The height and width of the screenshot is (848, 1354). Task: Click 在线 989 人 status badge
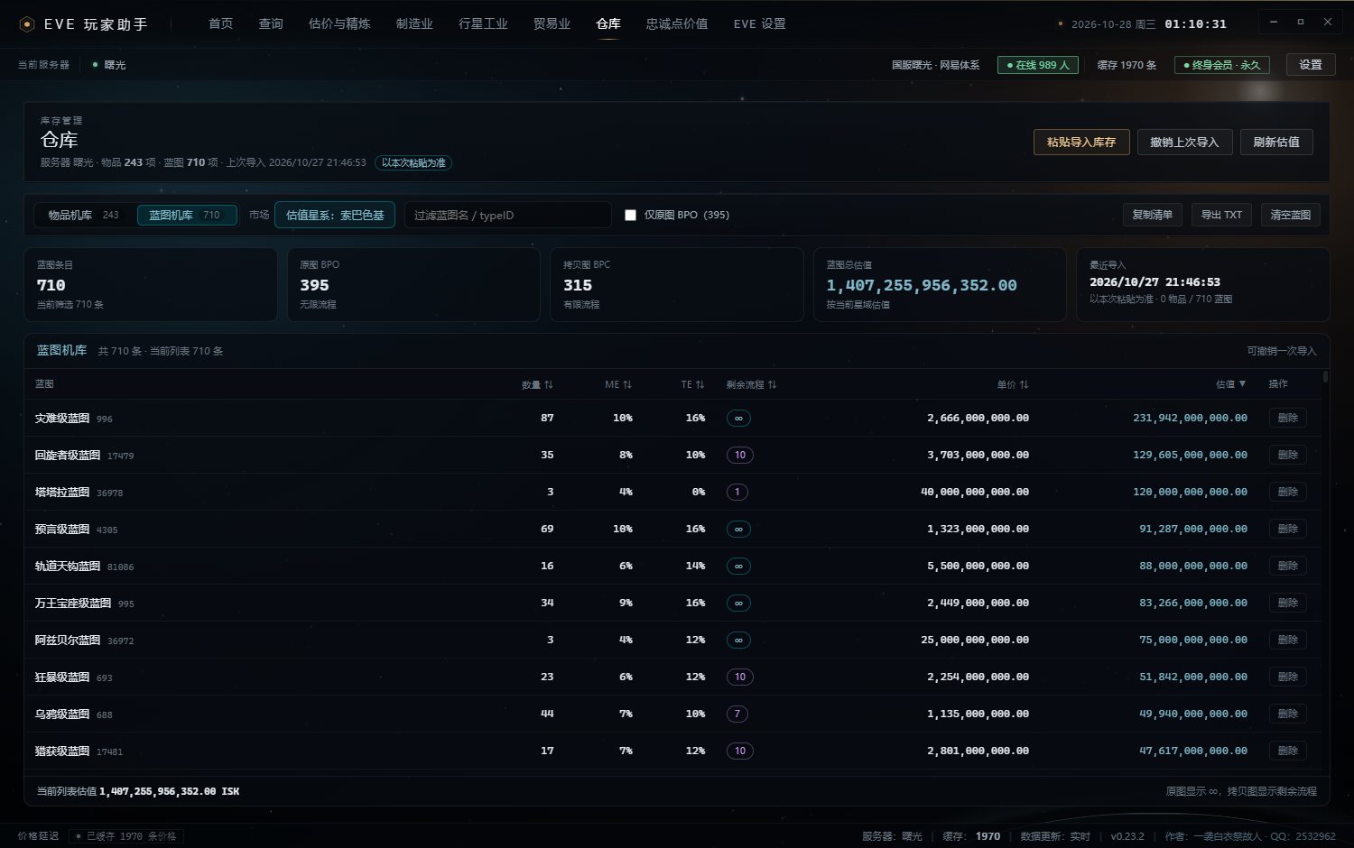(x=1037, y=65)
